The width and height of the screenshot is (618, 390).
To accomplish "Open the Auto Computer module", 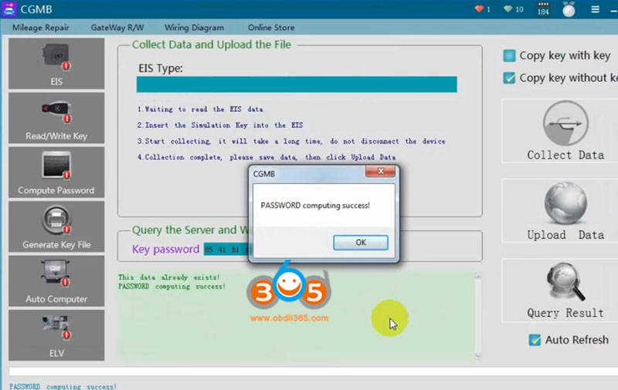I will tap(56, 281).
